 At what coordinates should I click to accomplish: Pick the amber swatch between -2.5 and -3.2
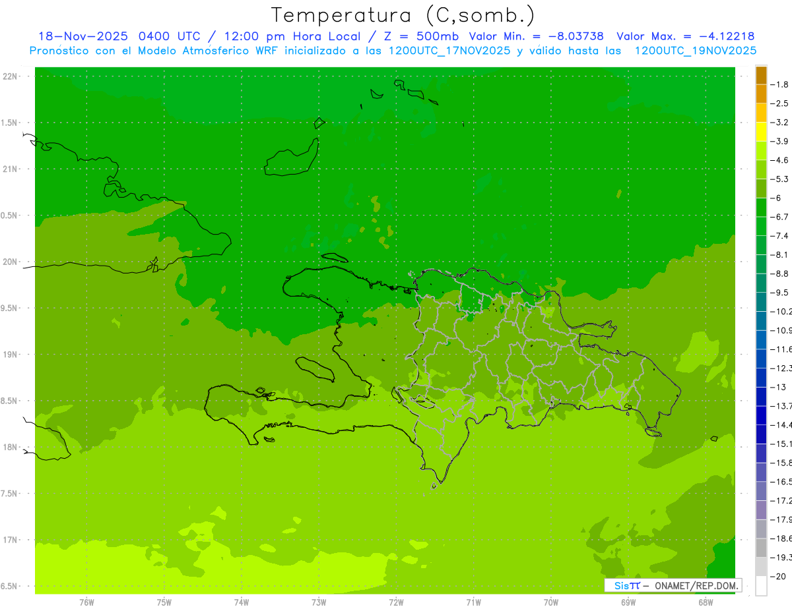(761, 113)
